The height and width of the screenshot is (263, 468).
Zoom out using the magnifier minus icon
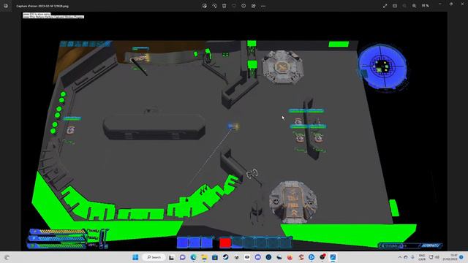(404, 6)
